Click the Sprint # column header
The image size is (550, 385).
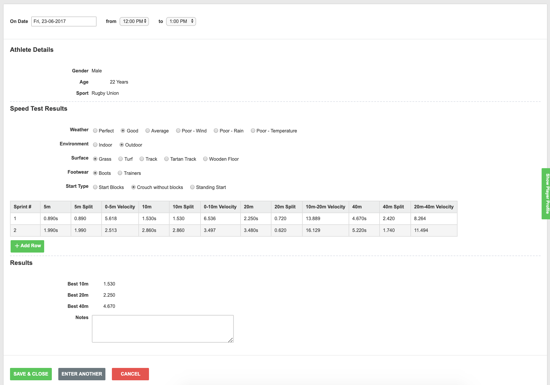point(25,207)
